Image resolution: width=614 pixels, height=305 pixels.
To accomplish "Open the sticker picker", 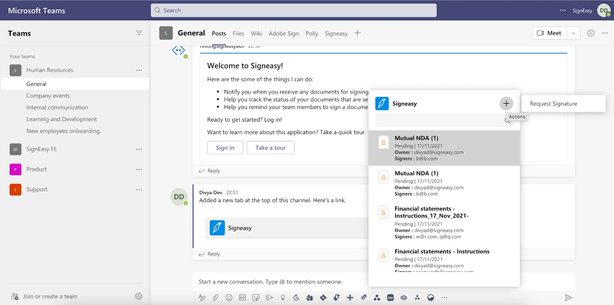I will (256, 298).
